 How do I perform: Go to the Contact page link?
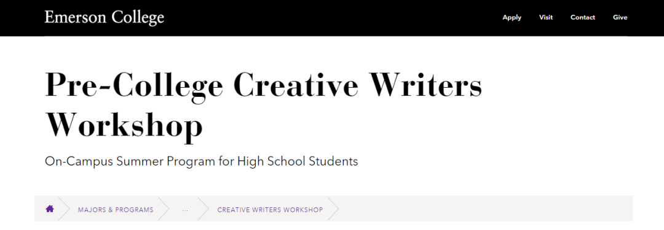coord(583,17)
